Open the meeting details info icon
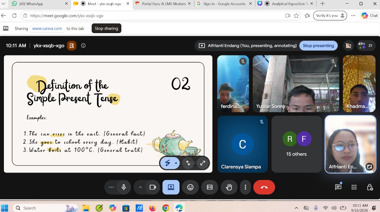Screen dimensions: 380x212 pos(83,46)
